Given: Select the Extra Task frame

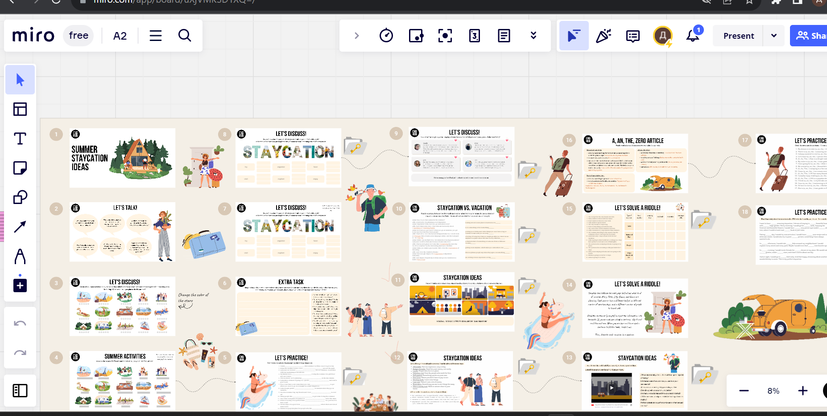Looking at the screenshot, I should tap(289, 306).
